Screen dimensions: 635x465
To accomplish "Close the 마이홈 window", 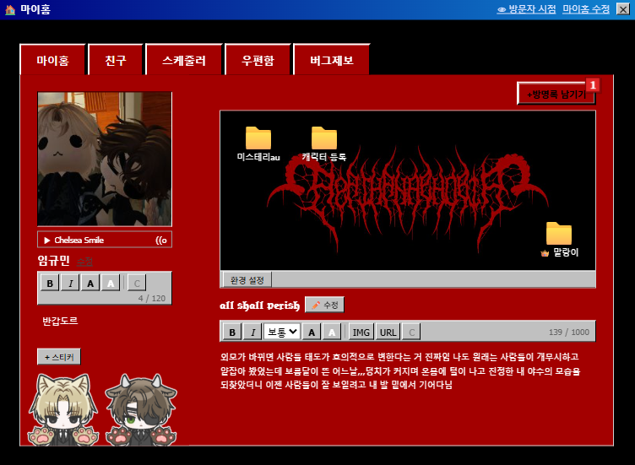I will [x=623, y=9].
